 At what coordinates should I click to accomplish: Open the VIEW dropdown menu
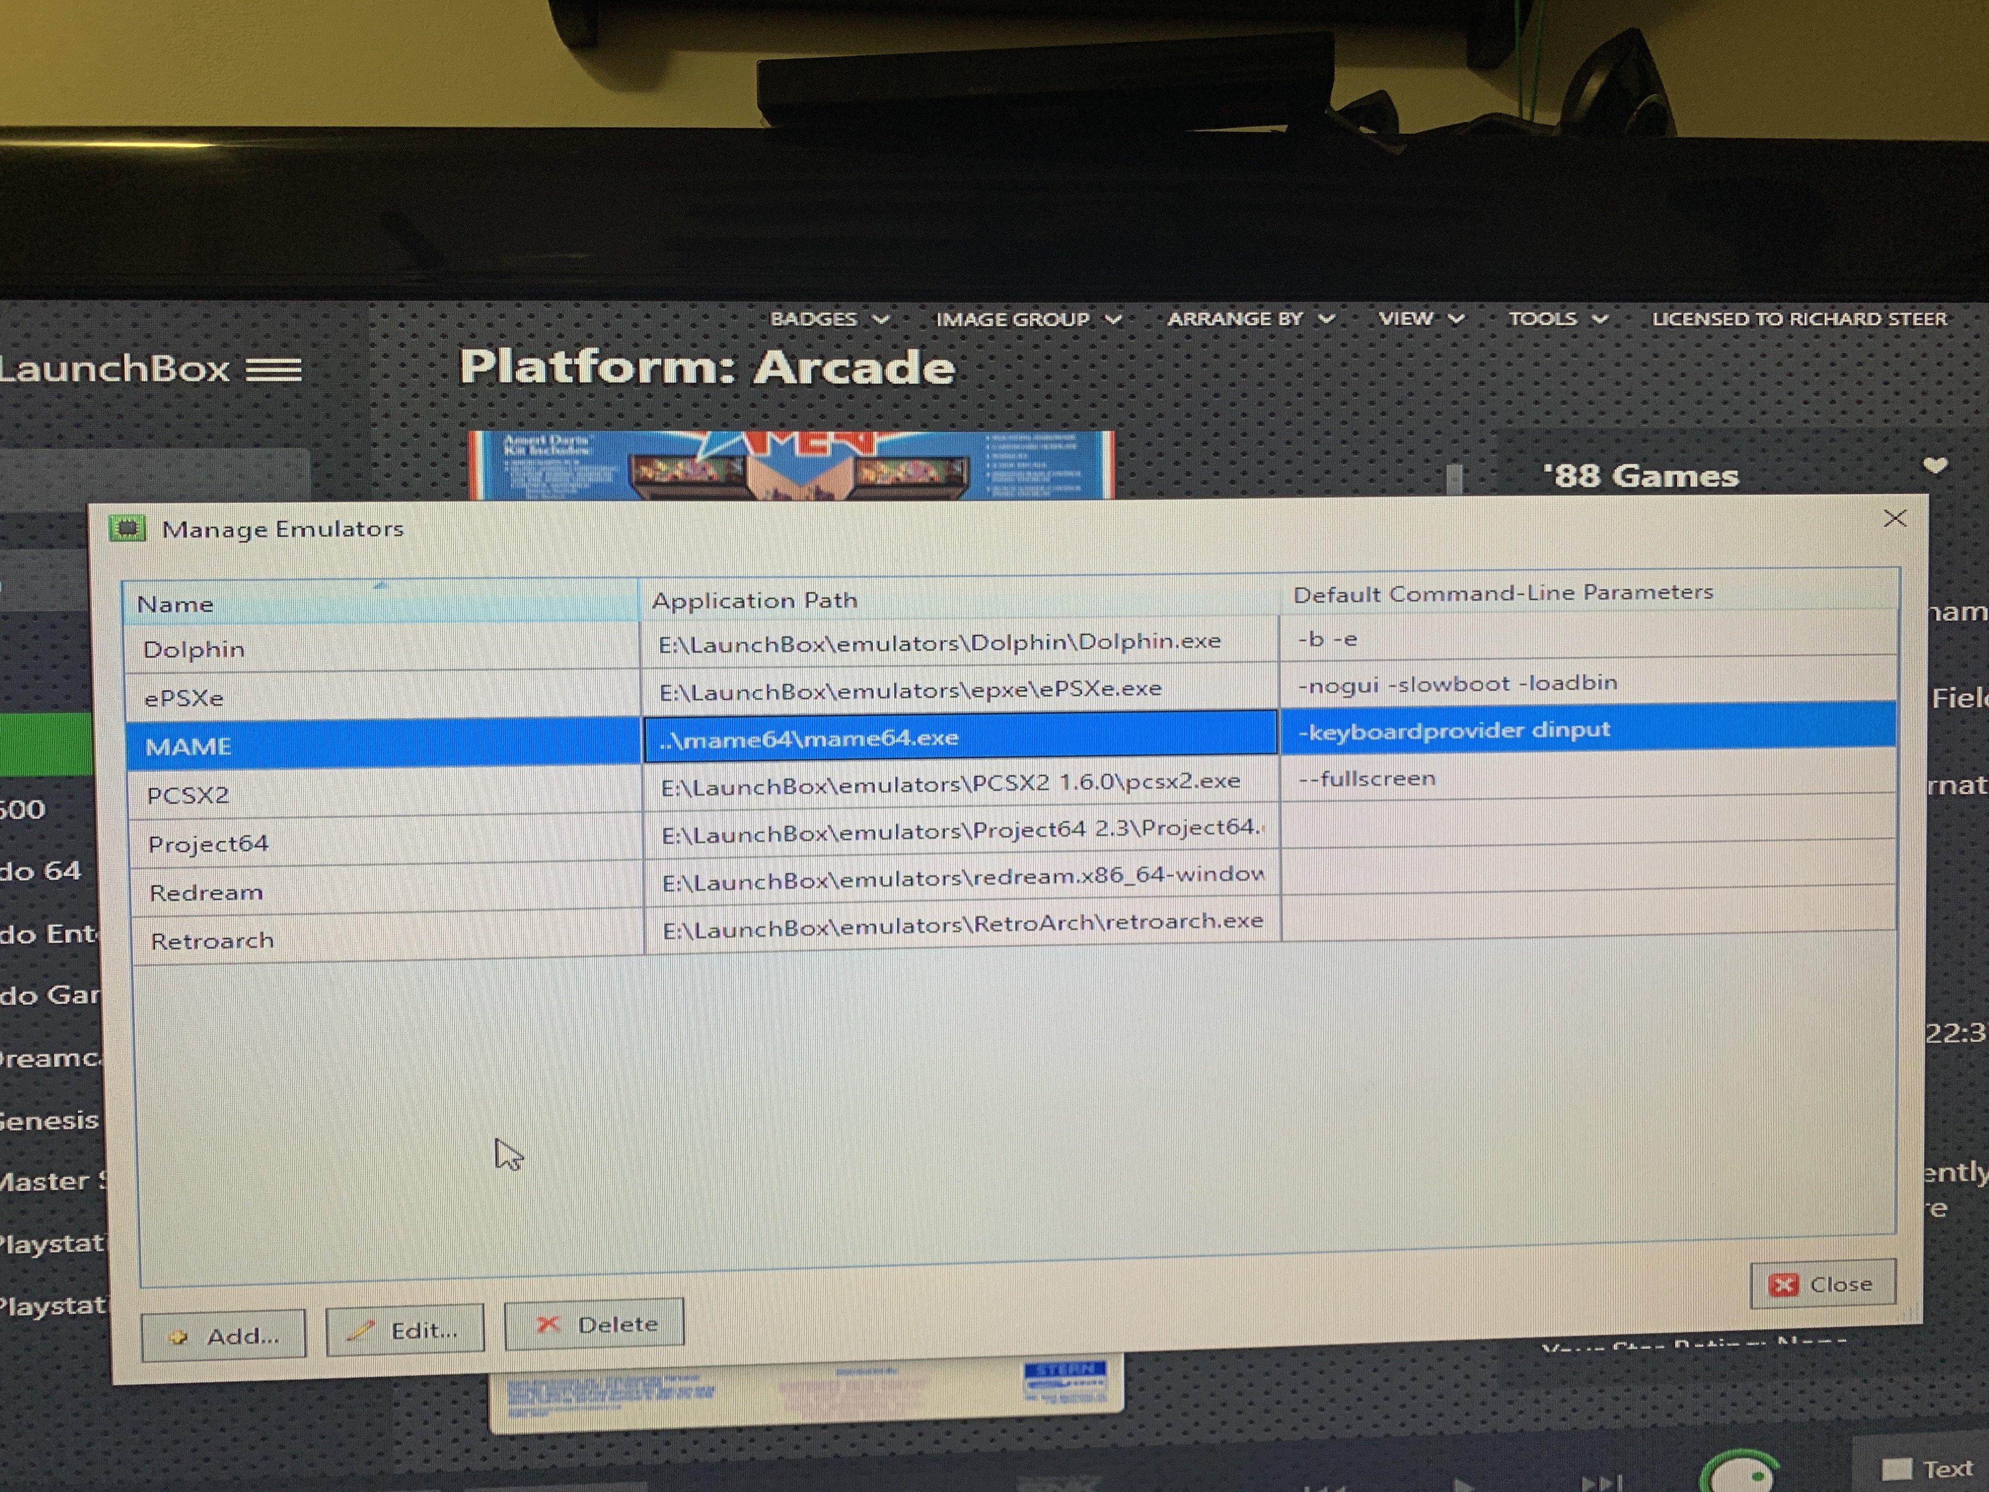[x=1422, y=318]
